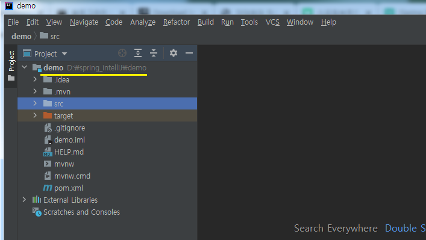Expand the .idea folder
The height and width of the screenshot is (240, 426).
(x=35, y=79)
